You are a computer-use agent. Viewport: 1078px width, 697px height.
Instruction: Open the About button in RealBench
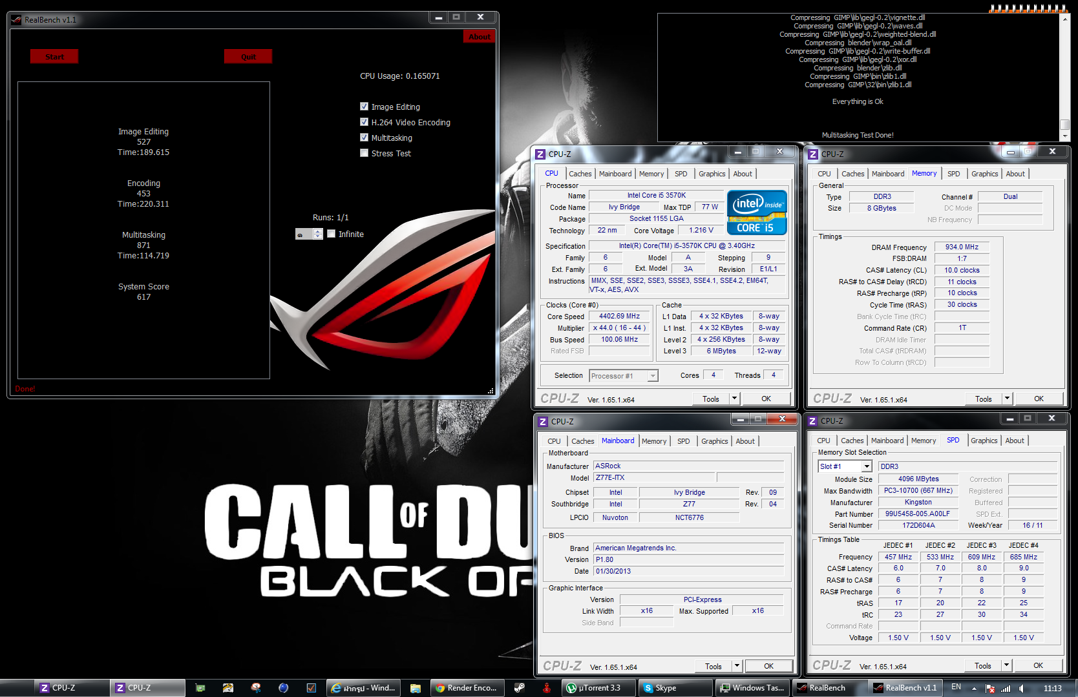coord(480,37)
